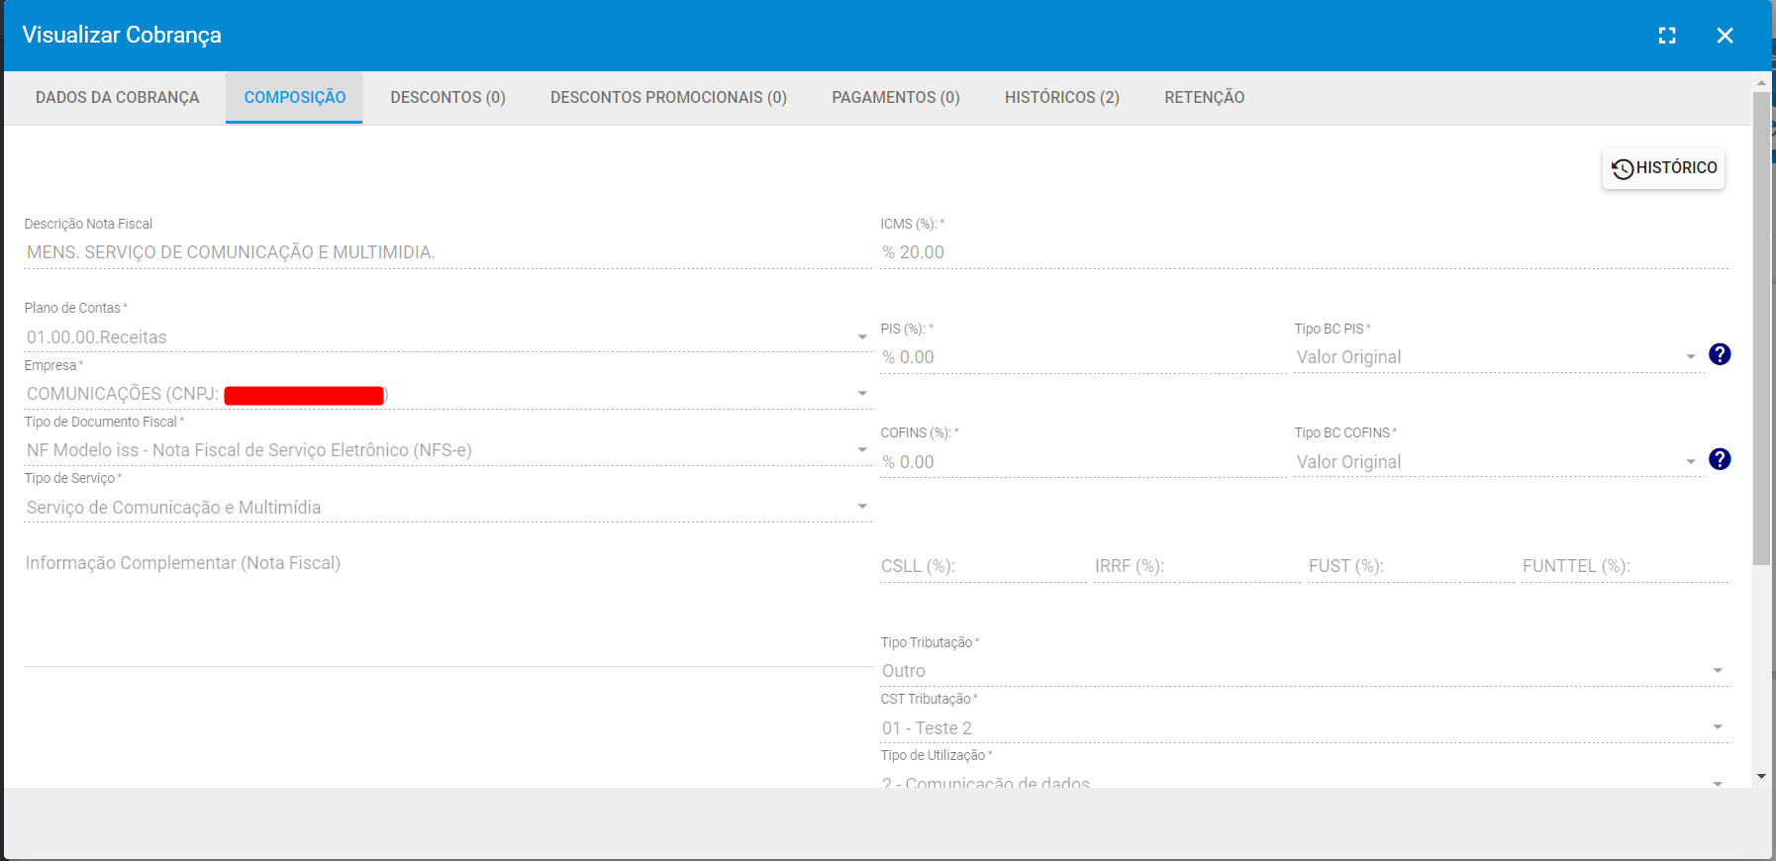This screenshot has width=1776, height=861.
Task: Click the Descrição Nota Fiscal field
Action: coord(448,252)
